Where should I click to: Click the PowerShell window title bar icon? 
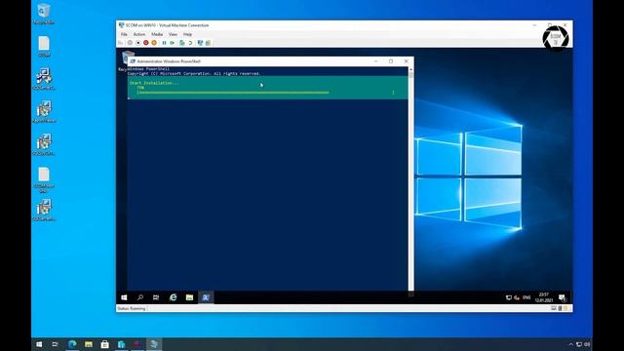coord(133,61)
